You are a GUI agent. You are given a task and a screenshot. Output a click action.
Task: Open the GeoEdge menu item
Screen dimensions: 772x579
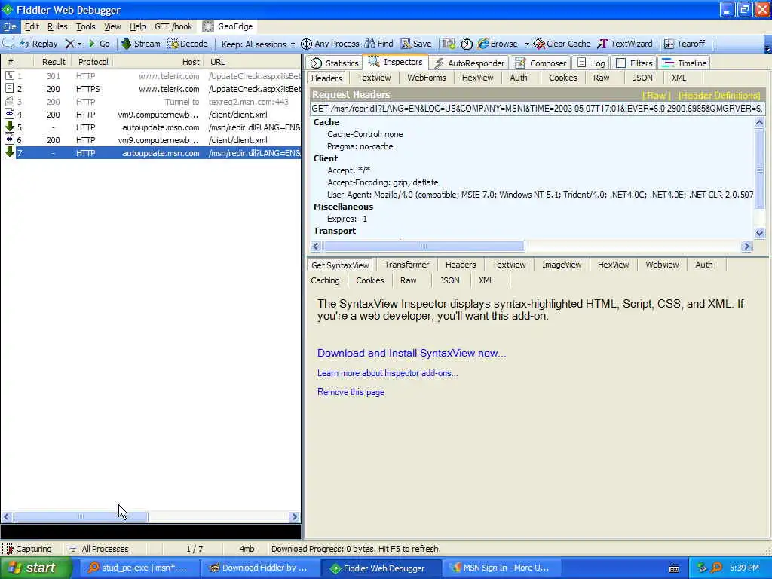tap(228, 26)
